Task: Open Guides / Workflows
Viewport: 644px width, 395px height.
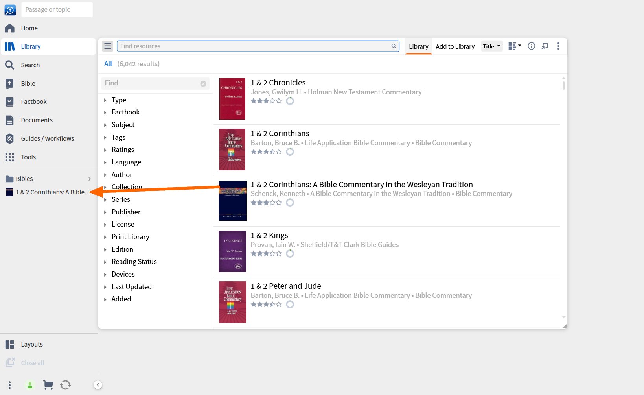Action: pyautogui.click(x=48, y=138)
